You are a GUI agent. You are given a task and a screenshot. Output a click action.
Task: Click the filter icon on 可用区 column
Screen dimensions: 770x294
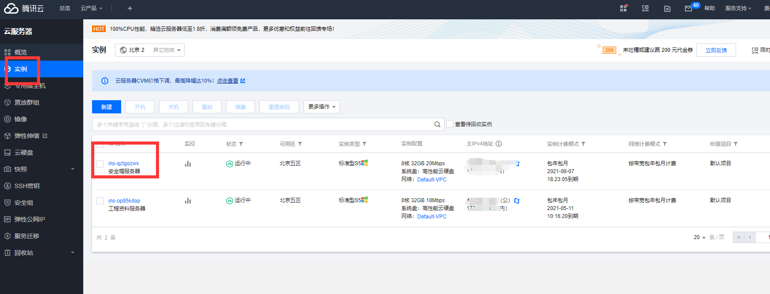pos(300,144)
